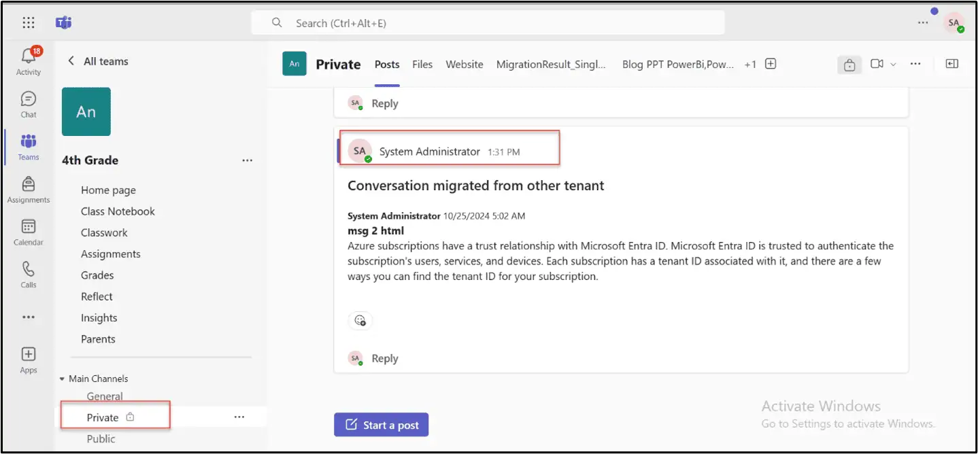
Task: Open more options for the Private channel
Action: coord(239,415)
